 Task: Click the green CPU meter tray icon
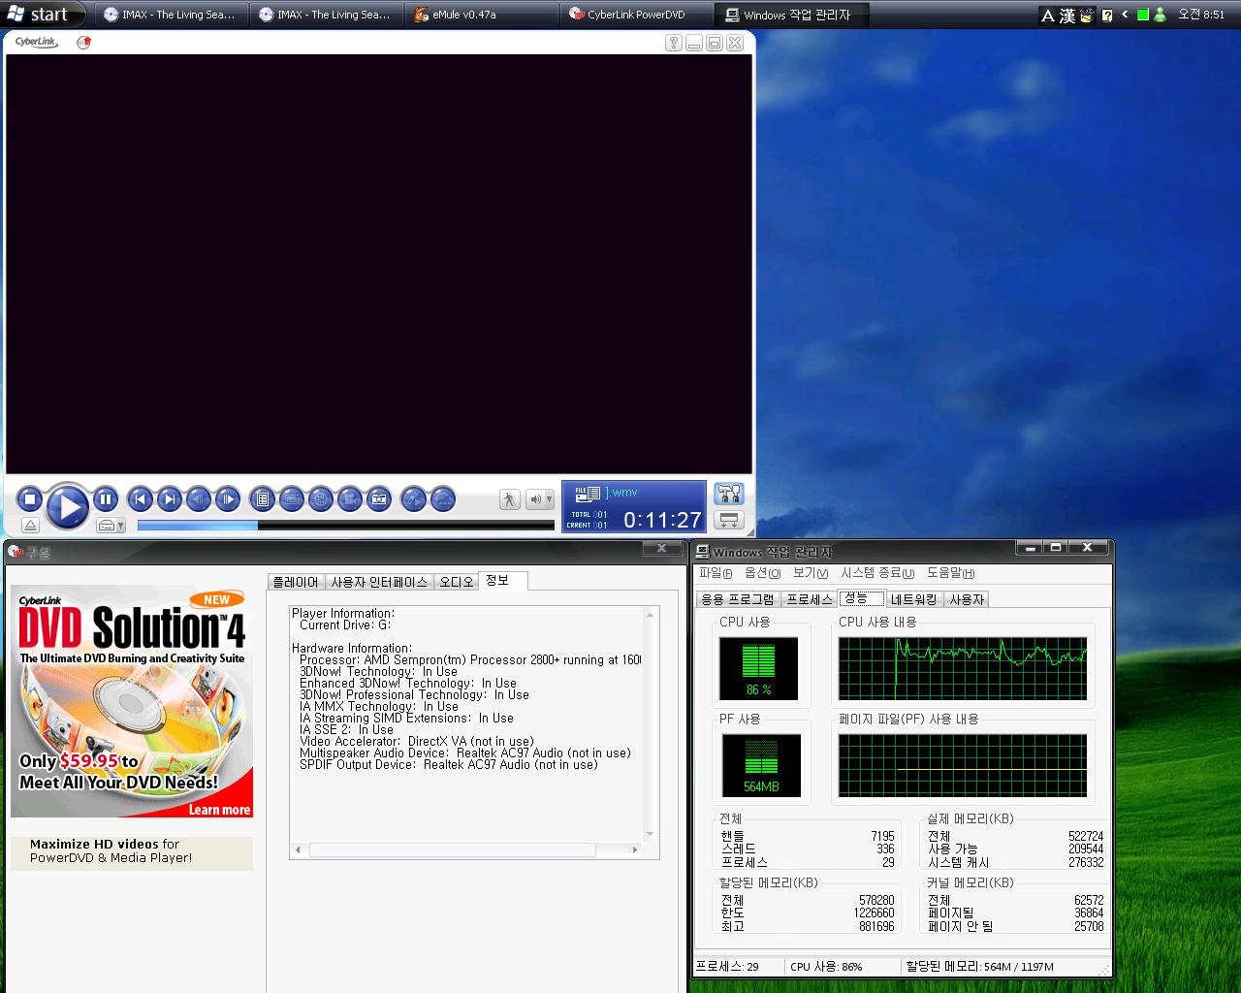1143,15
